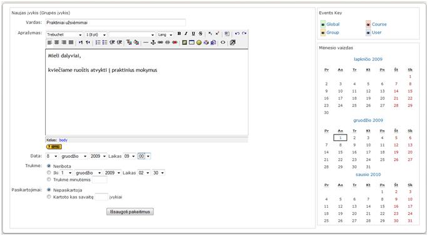This screenshot has width=428, height=236.
Task: Insert a bulleted list
Action: 105,43
